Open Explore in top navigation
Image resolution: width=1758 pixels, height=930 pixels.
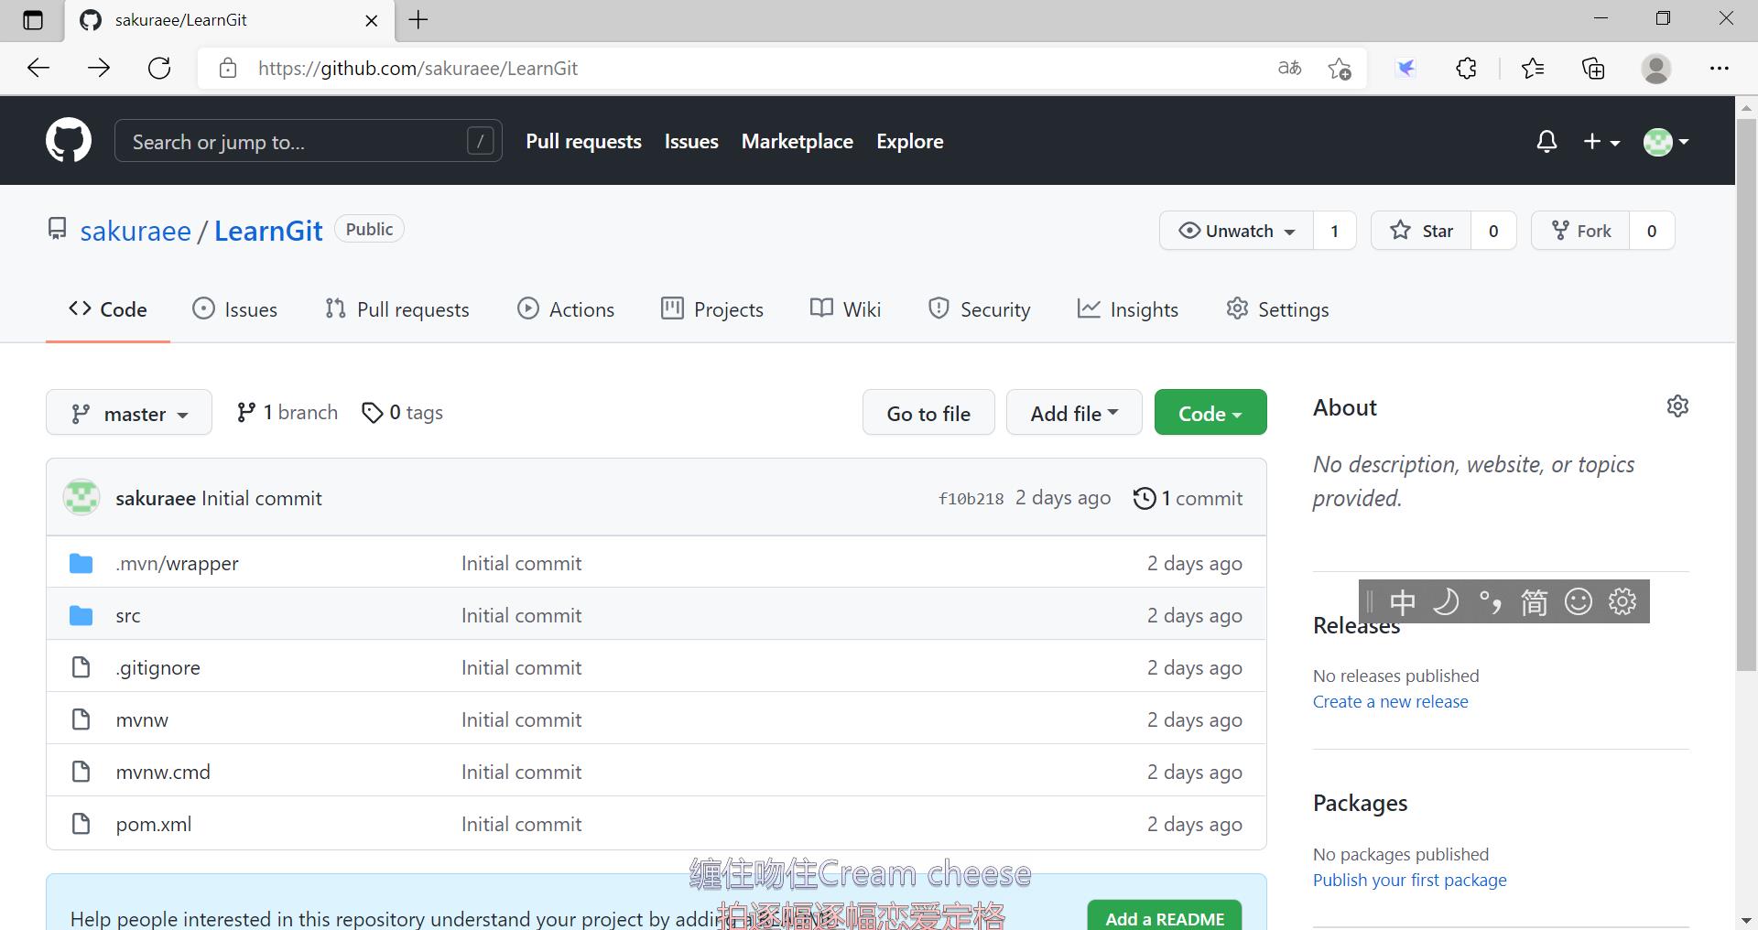coord(910,142)
